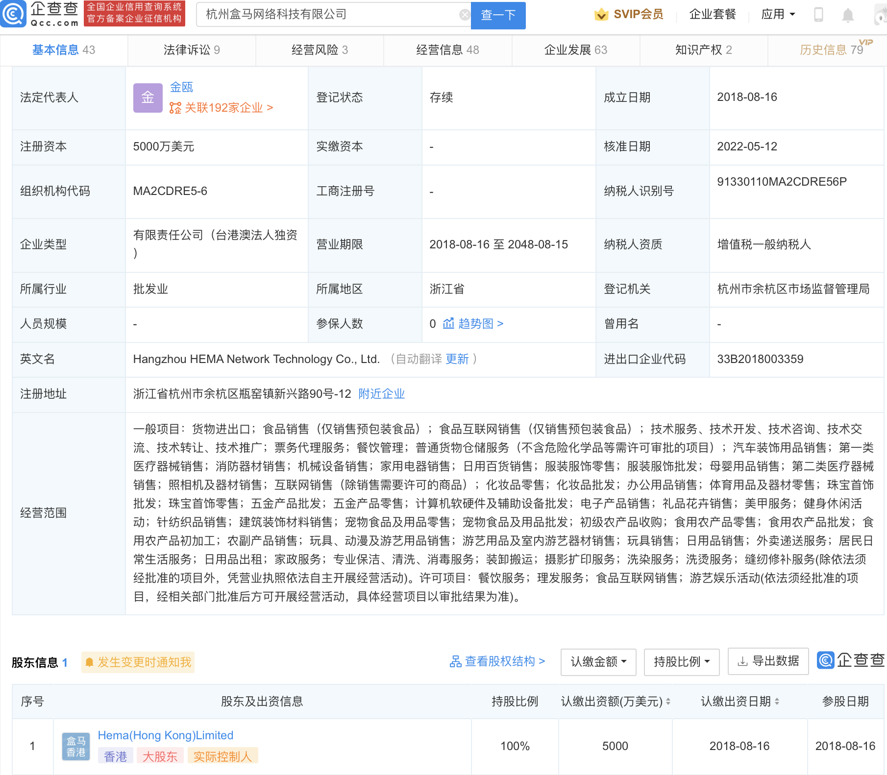Click 发生变更时通知我 button
Image resolution: width=887 pixels, height=775 pixels.
[138, 662]
